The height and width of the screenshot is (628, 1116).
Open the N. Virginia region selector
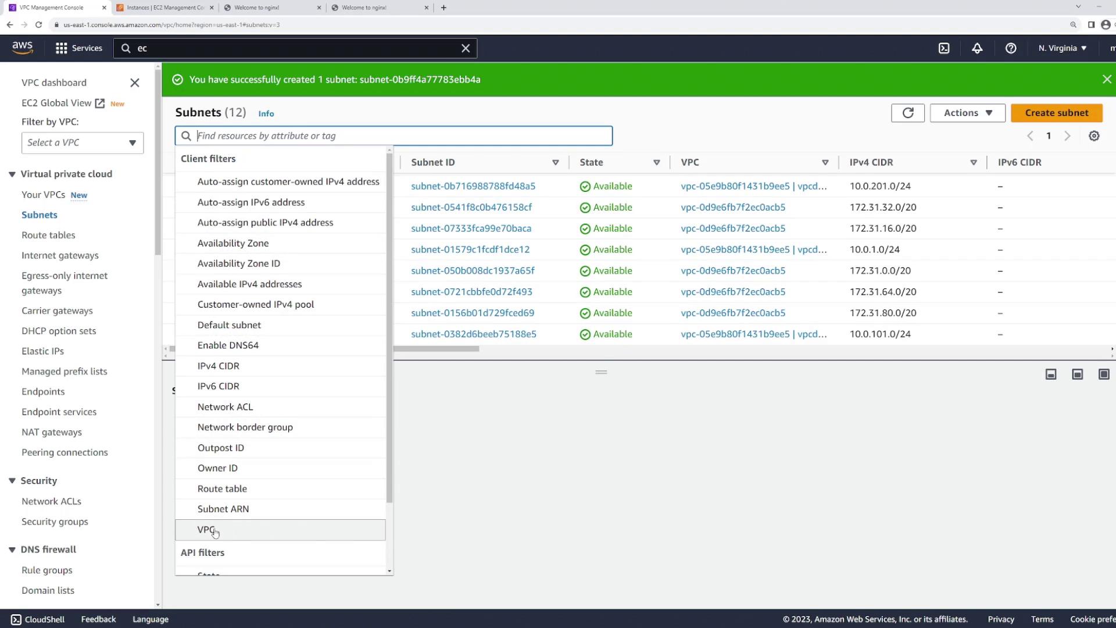[1062, 48]
